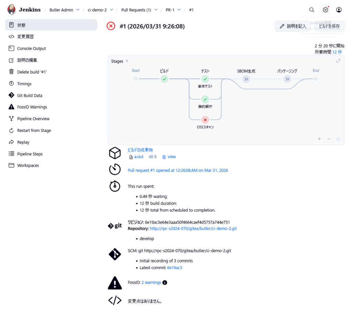352x324 pixels.
Task: Expand the Stages chevron
Action: [127, 61]
